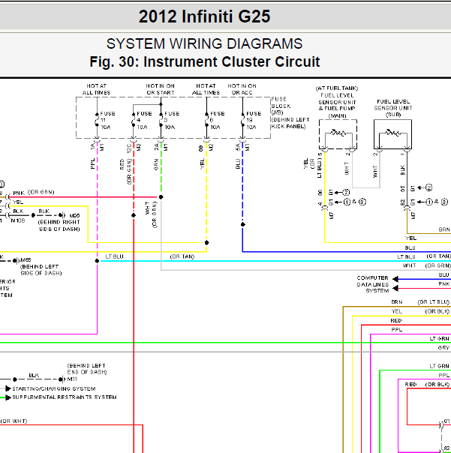451x453 pixels.
Task: Click the "M05" ground label
Action: coord(74,215)
